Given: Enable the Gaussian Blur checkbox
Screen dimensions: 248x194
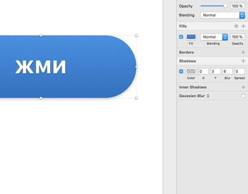Looking at the screenshot, I should tap(243, 96).
